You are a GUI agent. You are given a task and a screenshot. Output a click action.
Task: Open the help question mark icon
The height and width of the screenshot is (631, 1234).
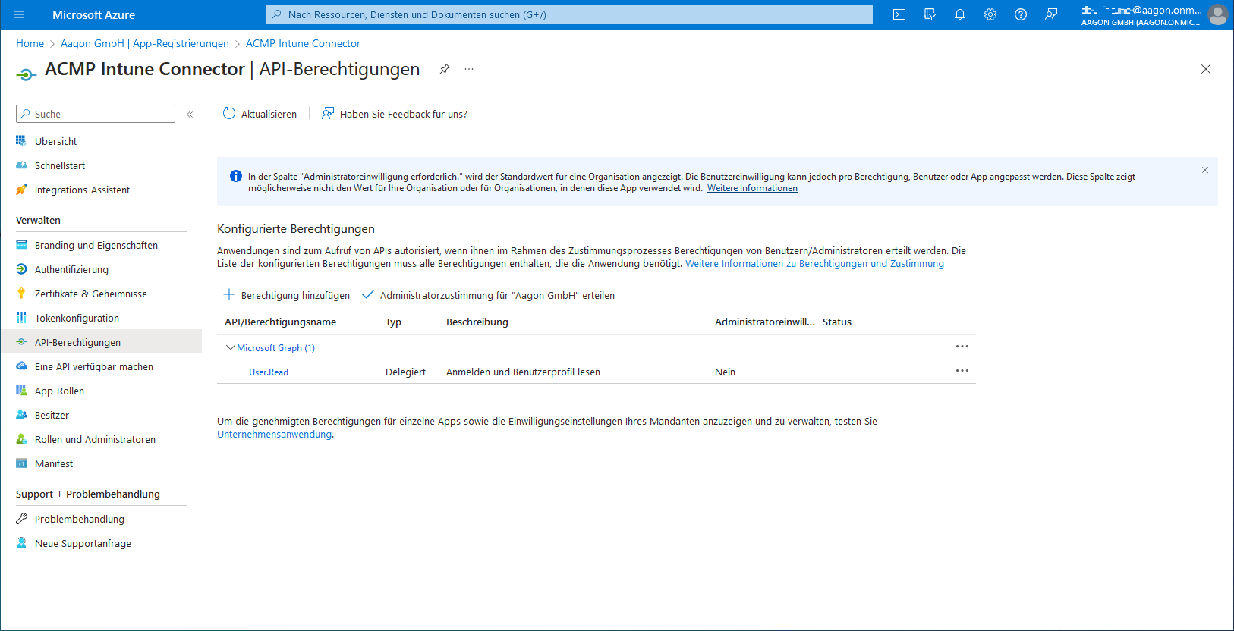(1021, 14)
